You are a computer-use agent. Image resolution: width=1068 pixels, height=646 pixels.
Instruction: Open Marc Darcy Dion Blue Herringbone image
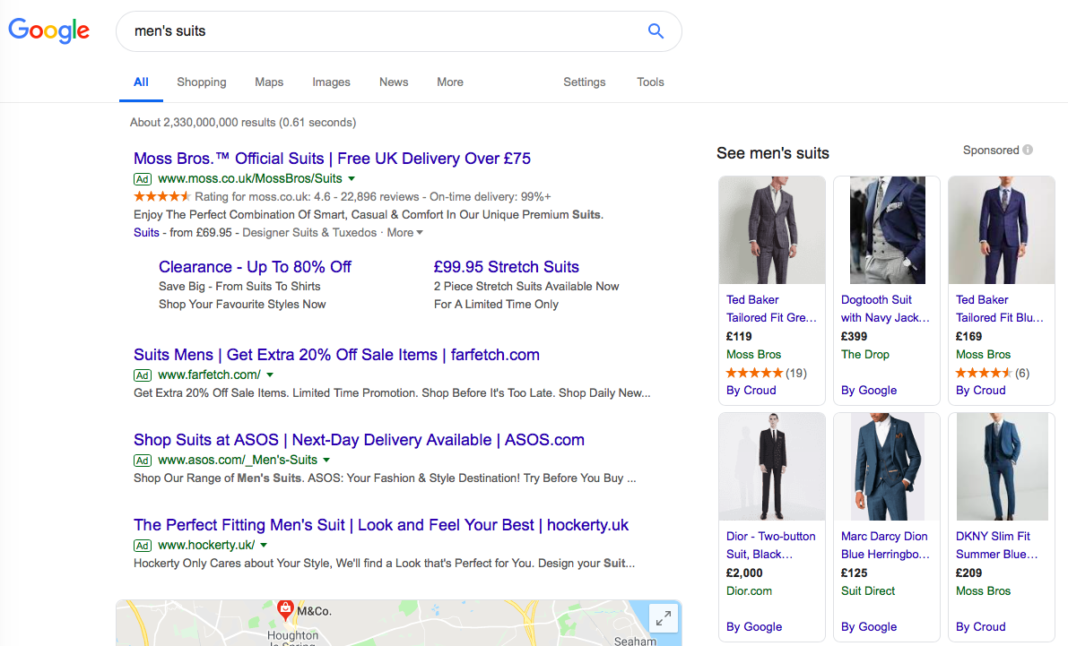tap(887, 467)
